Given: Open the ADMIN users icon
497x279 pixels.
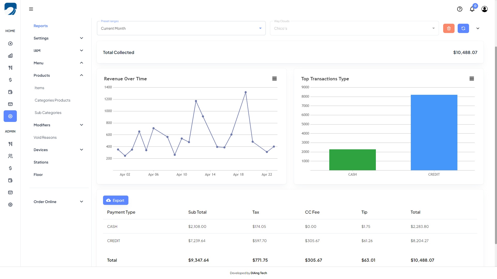Looking at the screenshot, I should pyautogui.click(x=10, y=156).
